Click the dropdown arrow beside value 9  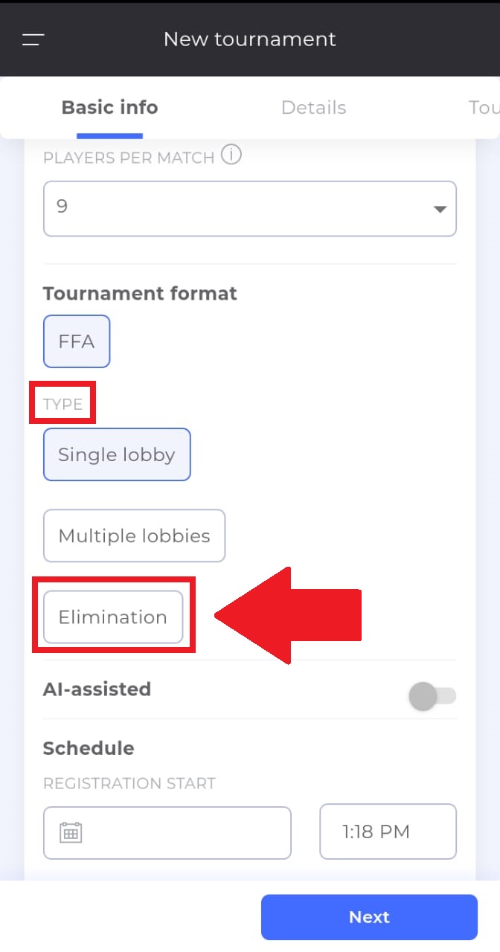(440, 209)
